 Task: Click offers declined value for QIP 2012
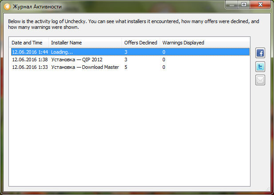[126, 60]
